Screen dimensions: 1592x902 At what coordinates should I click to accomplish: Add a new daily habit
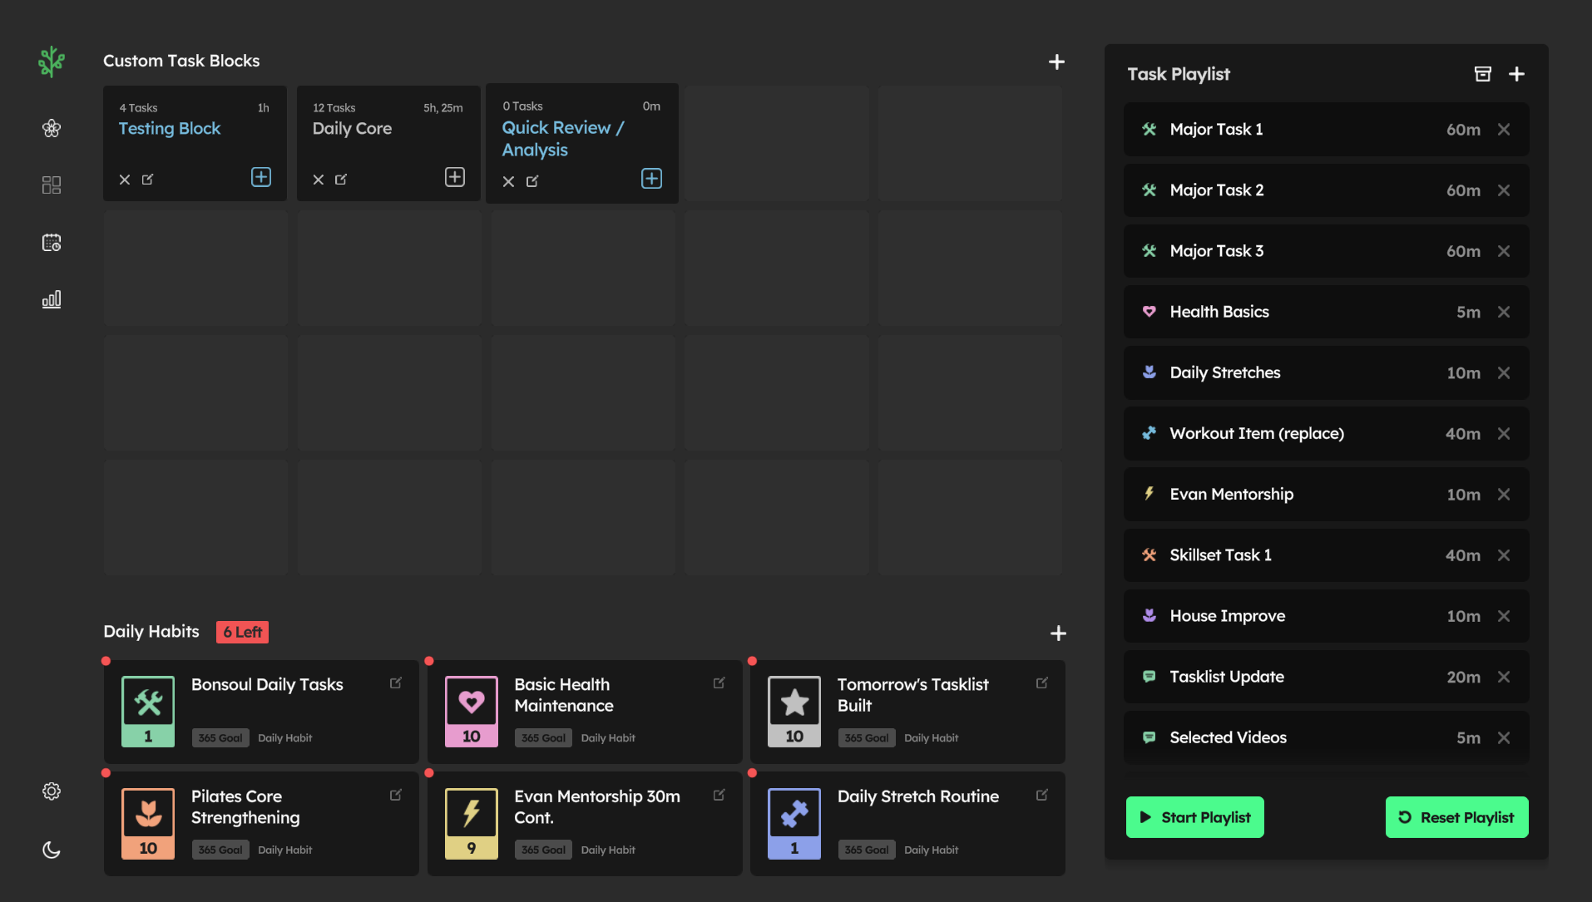click(x=1058, y=633)
